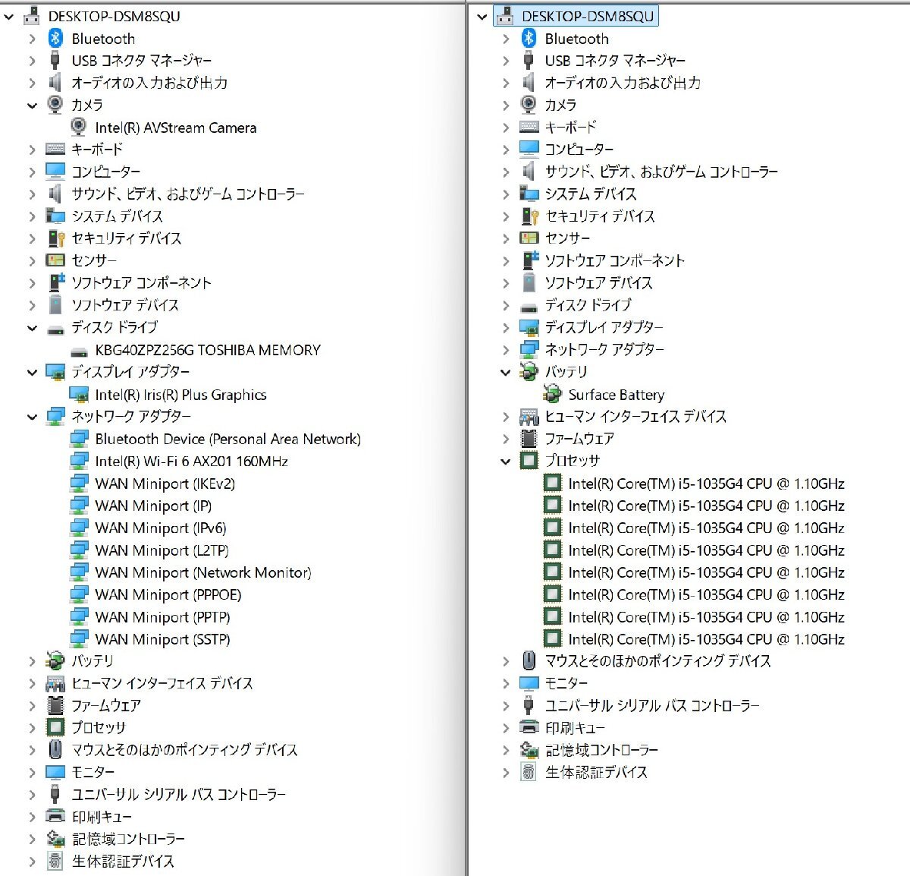Click the USB icon beside ユニバーサル シリアル バス コントローラー in right tree
Viewport: 910px width, 876px height.
529,705
